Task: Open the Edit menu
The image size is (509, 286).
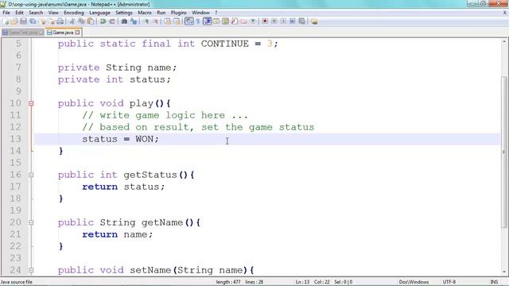Action: coord(19,13)
